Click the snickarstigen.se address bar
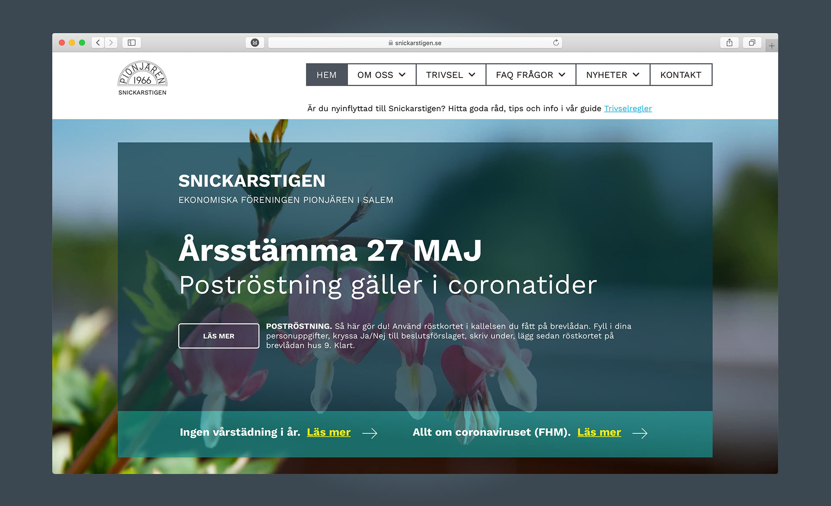831x506 pixels. click(x=415, y=42)
